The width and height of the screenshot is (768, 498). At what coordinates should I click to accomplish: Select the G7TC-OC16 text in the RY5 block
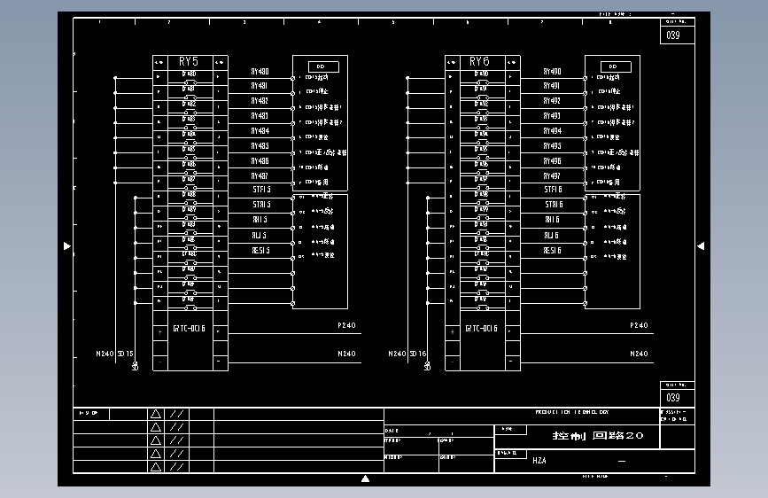pyautogui.click(x=189, y=329)
